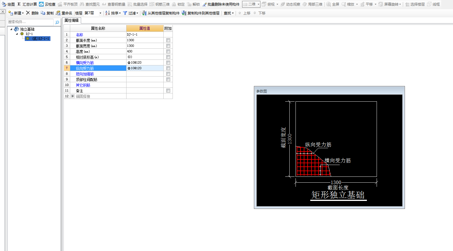This screenshot has width=453, height=251.
Task: Open the 其它钢筋 property link
Action: click(x=83, y=85)
